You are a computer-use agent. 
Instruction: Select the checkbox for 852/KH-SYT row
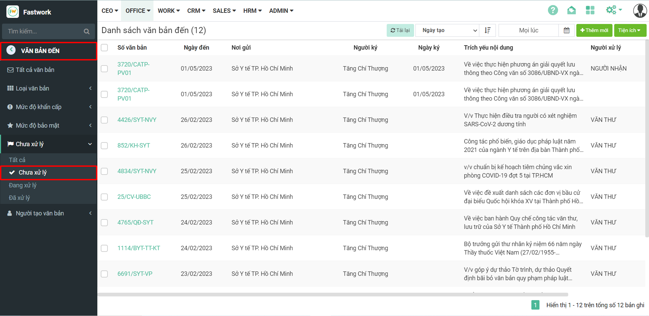click(104, 146)
